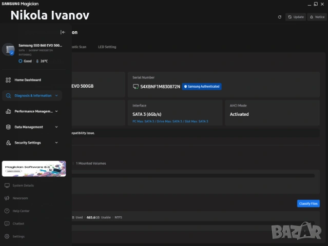Expand the Performance Management chevron
Image resolution: width=328 pixels, height=246 pixels.
pyautogui.click(x=56, y=111)
